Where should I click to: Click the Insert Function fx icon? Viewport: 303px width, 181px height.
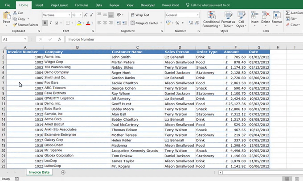coord(60,39)
